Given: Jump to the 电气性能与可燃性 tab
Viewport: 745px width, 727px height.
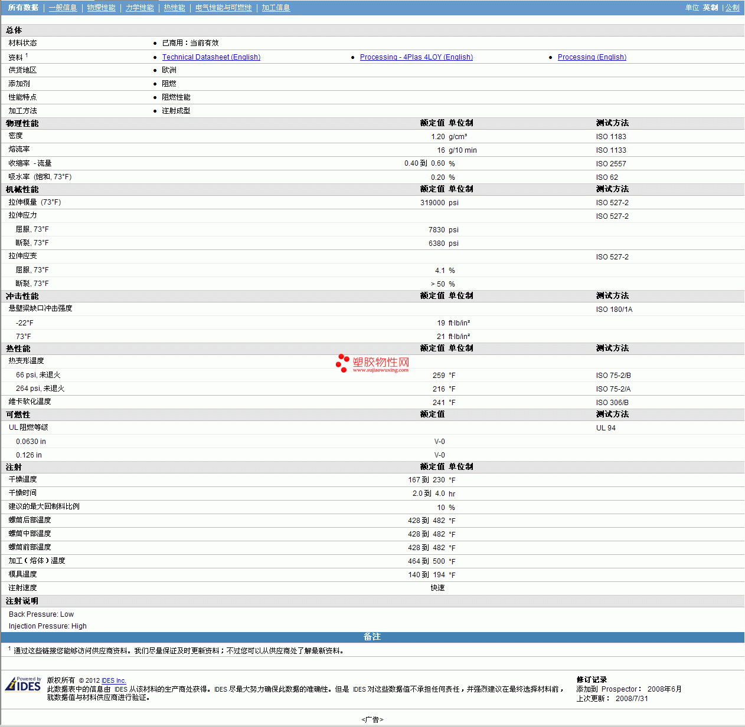Looking at the screenshot, I should click(223, 8).
